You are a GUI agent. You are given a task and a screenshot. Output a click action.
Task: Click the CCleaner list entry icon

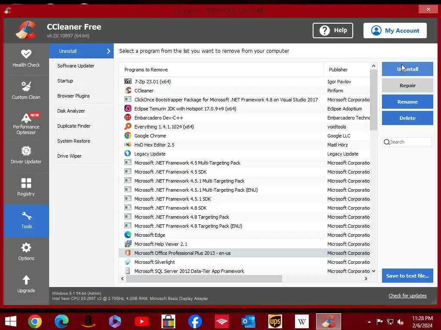(127, 90)
